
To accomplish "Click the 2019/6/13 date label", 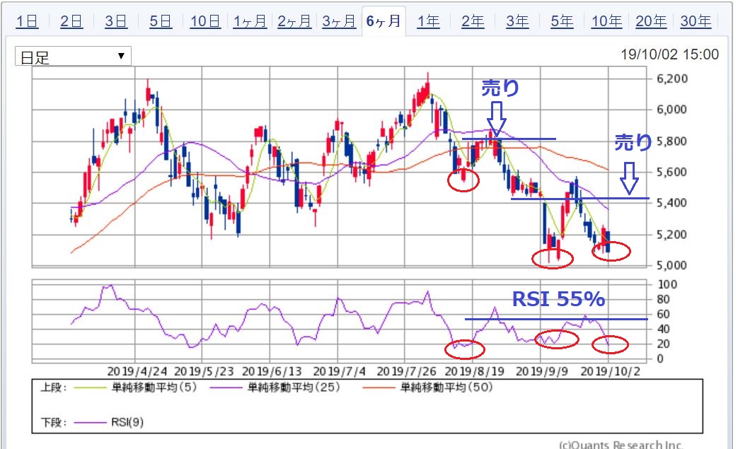I will pos(272,371).
